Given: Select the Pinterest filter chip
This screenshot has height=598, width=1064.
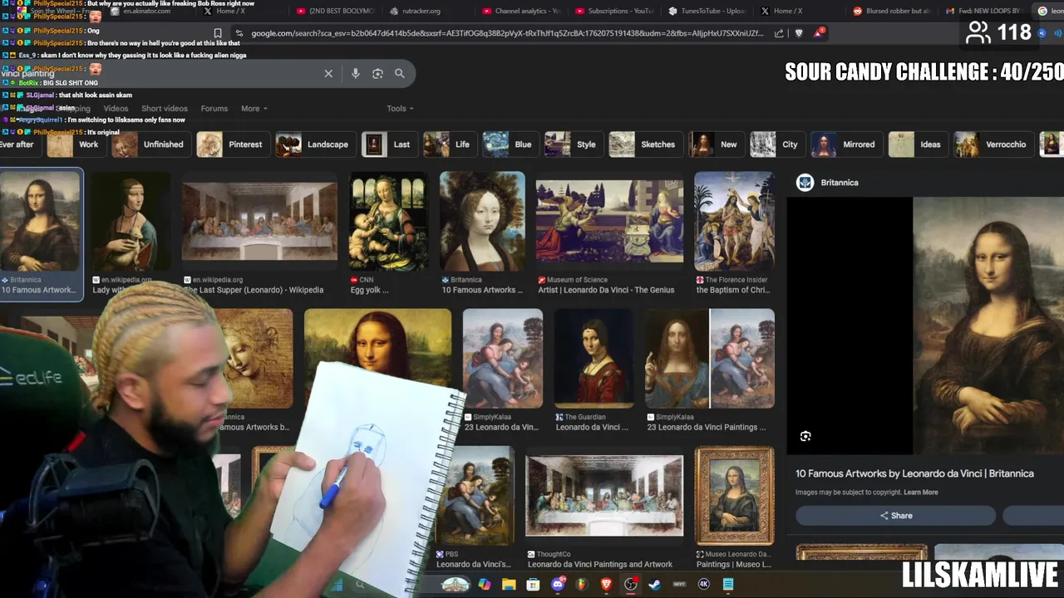Looking at the screenshot, I should tap(234, 145).
